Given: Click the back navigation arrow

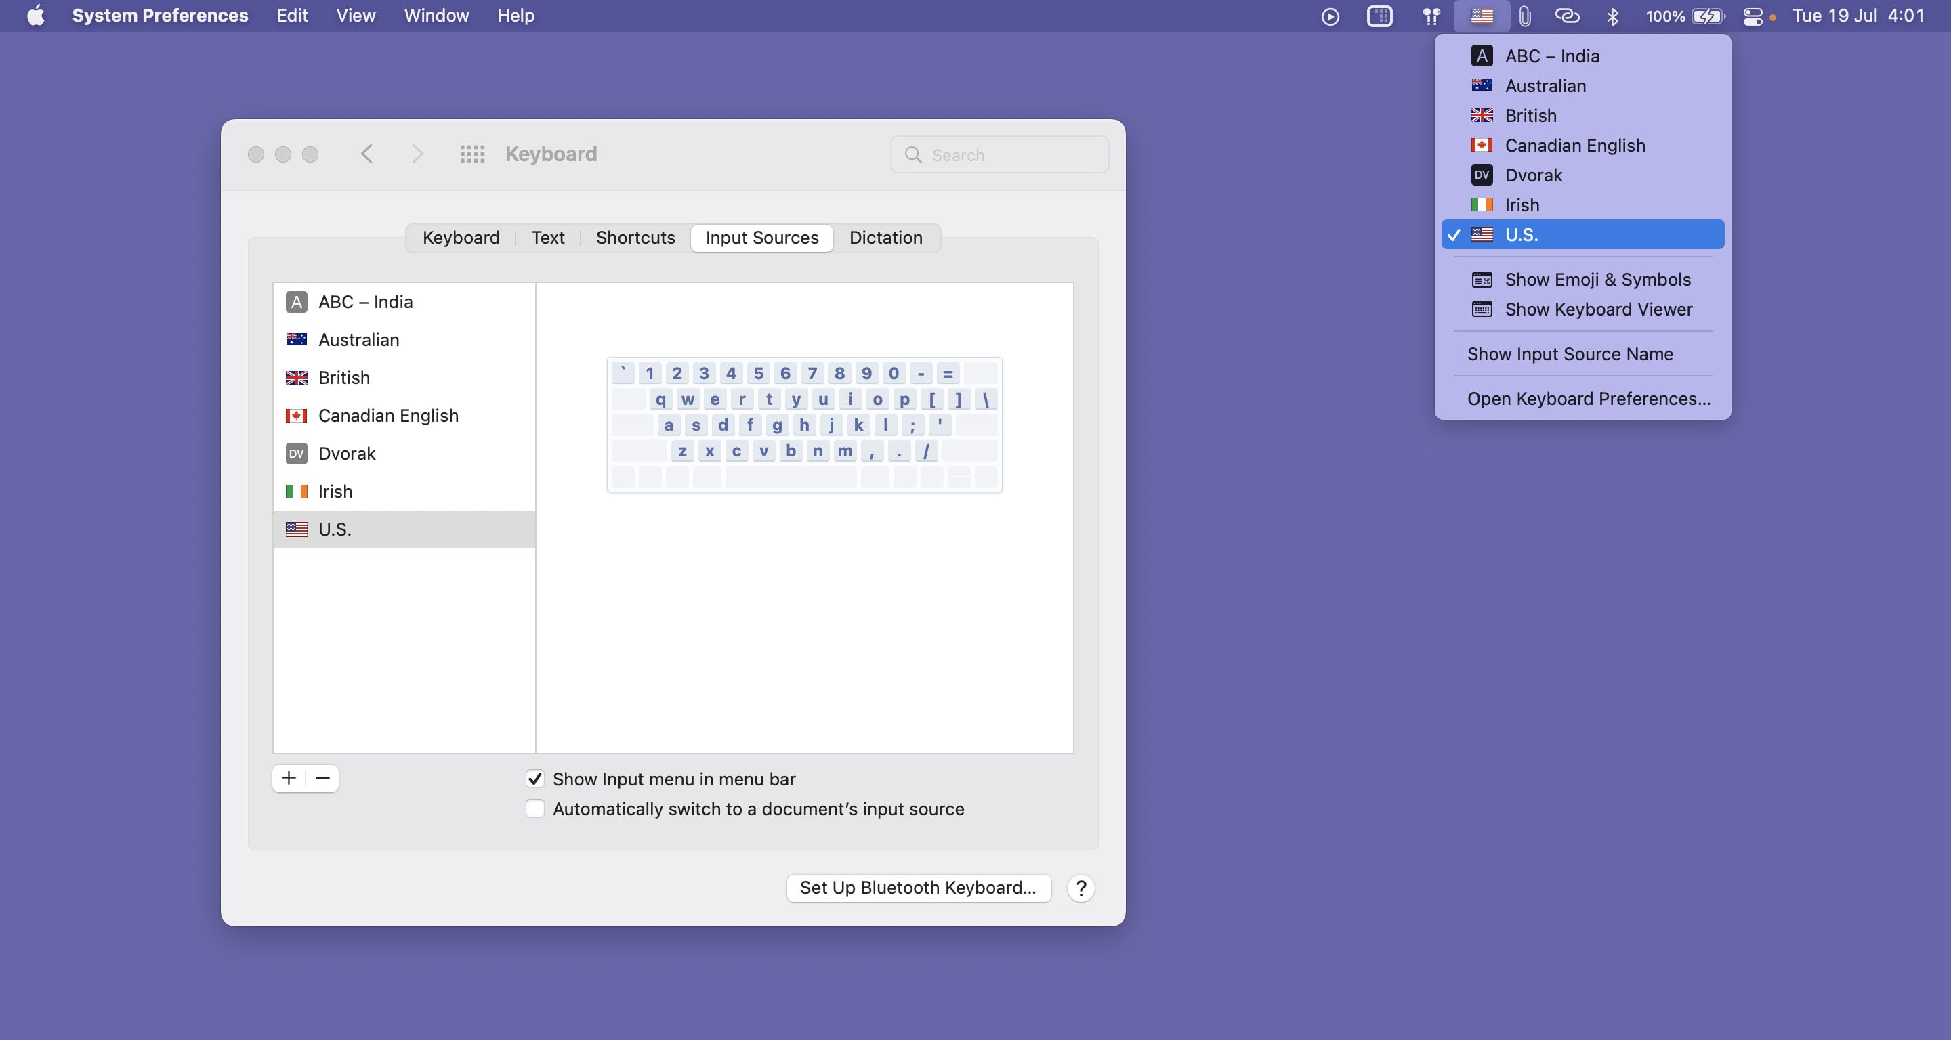Looking at the screenshot, I should coord(366,154).
